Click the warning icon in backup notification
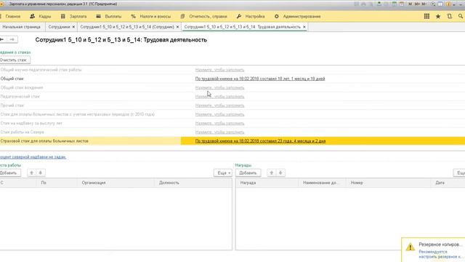This screenshot has width=465, height=262. 410,247
